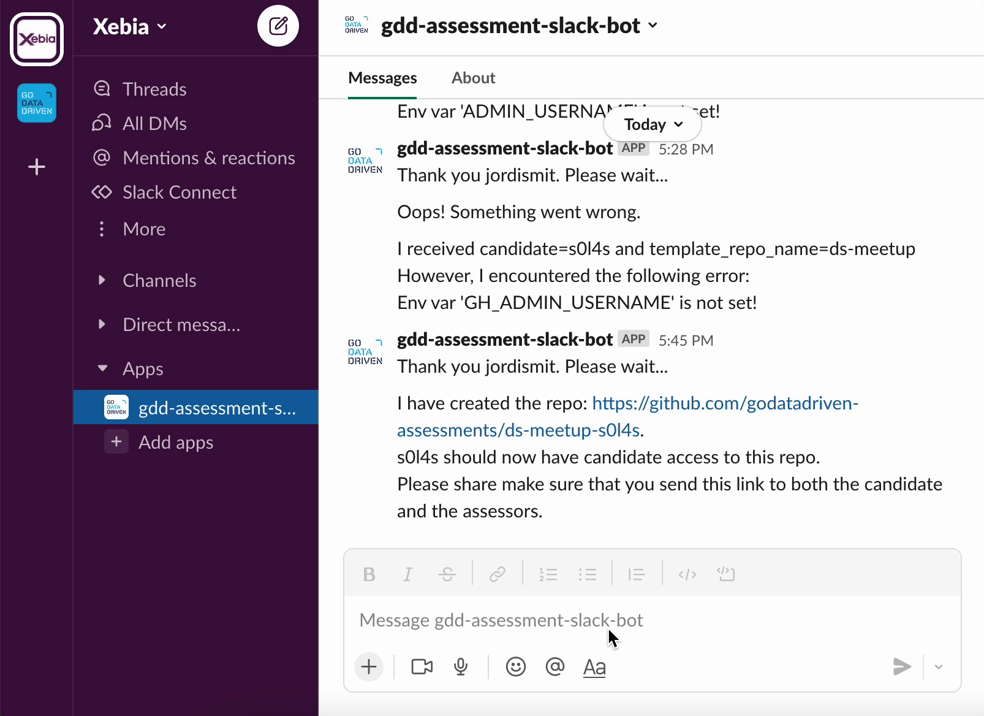Open schedule send options dropdown
The image size is (984, 716).
point(939,667)
